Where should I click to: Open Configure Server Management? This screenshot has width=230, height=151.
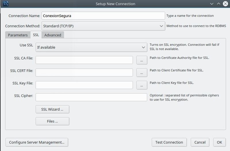tap(37, 142)
